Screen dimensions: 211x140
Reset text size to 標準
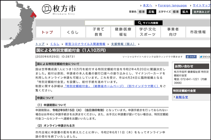176,12
